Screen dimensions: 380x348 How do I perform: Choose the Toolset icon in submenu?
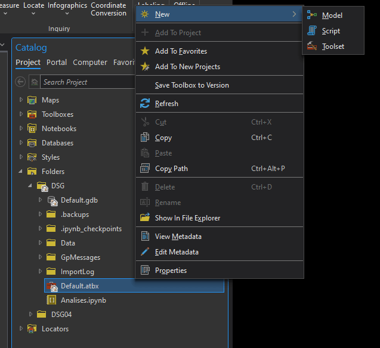tap(312, 46)
